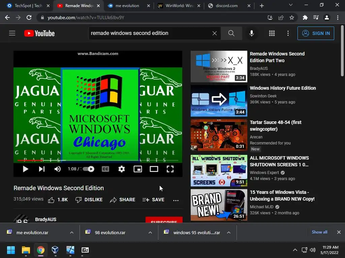
Task: Click the DISLIKE button
Action: 89,200
